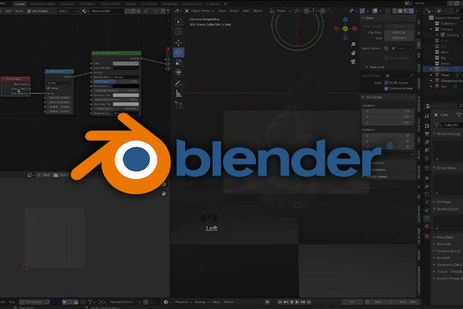
Task: Select the Select Box tool in viewport toolbar
Action: 178,22
